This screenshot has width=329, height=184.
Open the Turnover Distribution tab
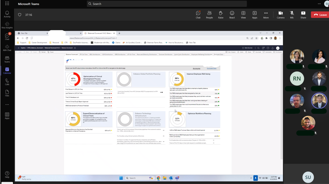coord(166,54)
